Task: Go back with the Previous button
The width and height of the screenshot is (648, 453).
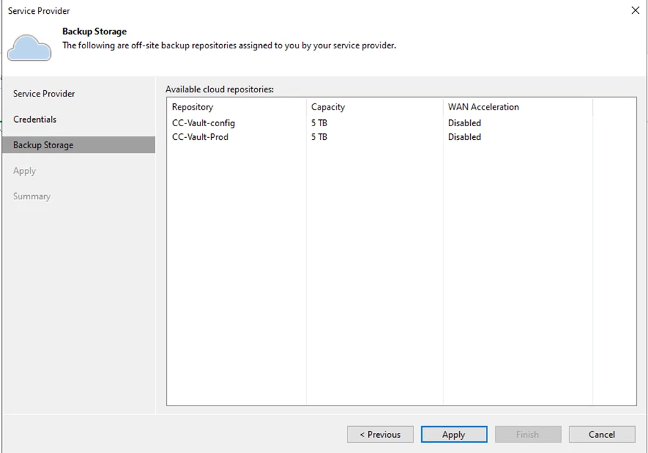Action: (x=381, y=434)
